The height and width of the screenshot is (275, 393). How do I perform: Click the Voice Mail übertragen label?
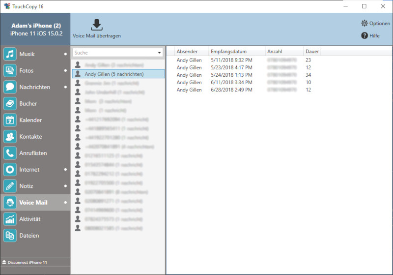click(x=97, y=36)
